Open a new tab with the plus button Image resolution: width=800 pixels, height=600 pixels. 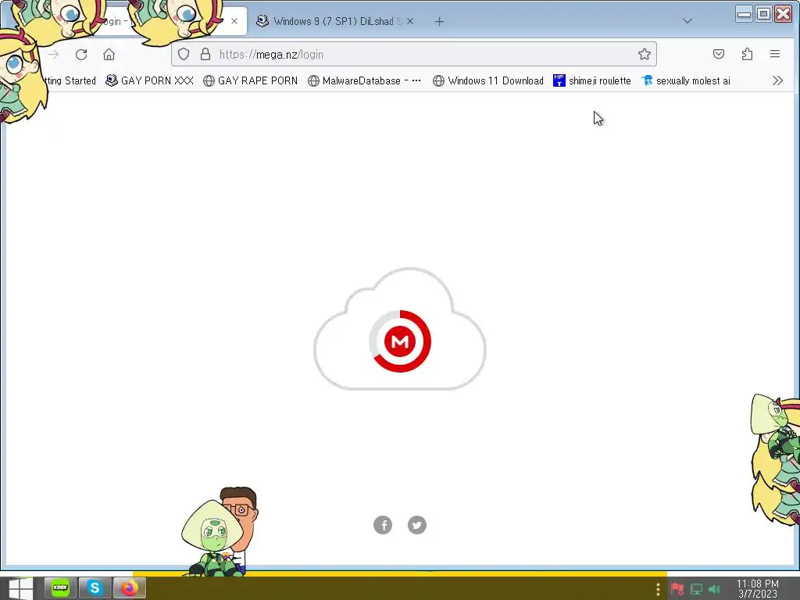(439, 21)
